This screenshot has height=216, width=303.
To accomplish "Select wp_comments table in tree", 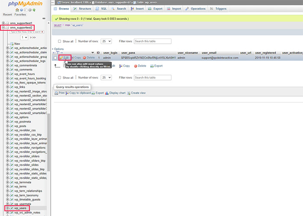I will click(x=23, y=70).
